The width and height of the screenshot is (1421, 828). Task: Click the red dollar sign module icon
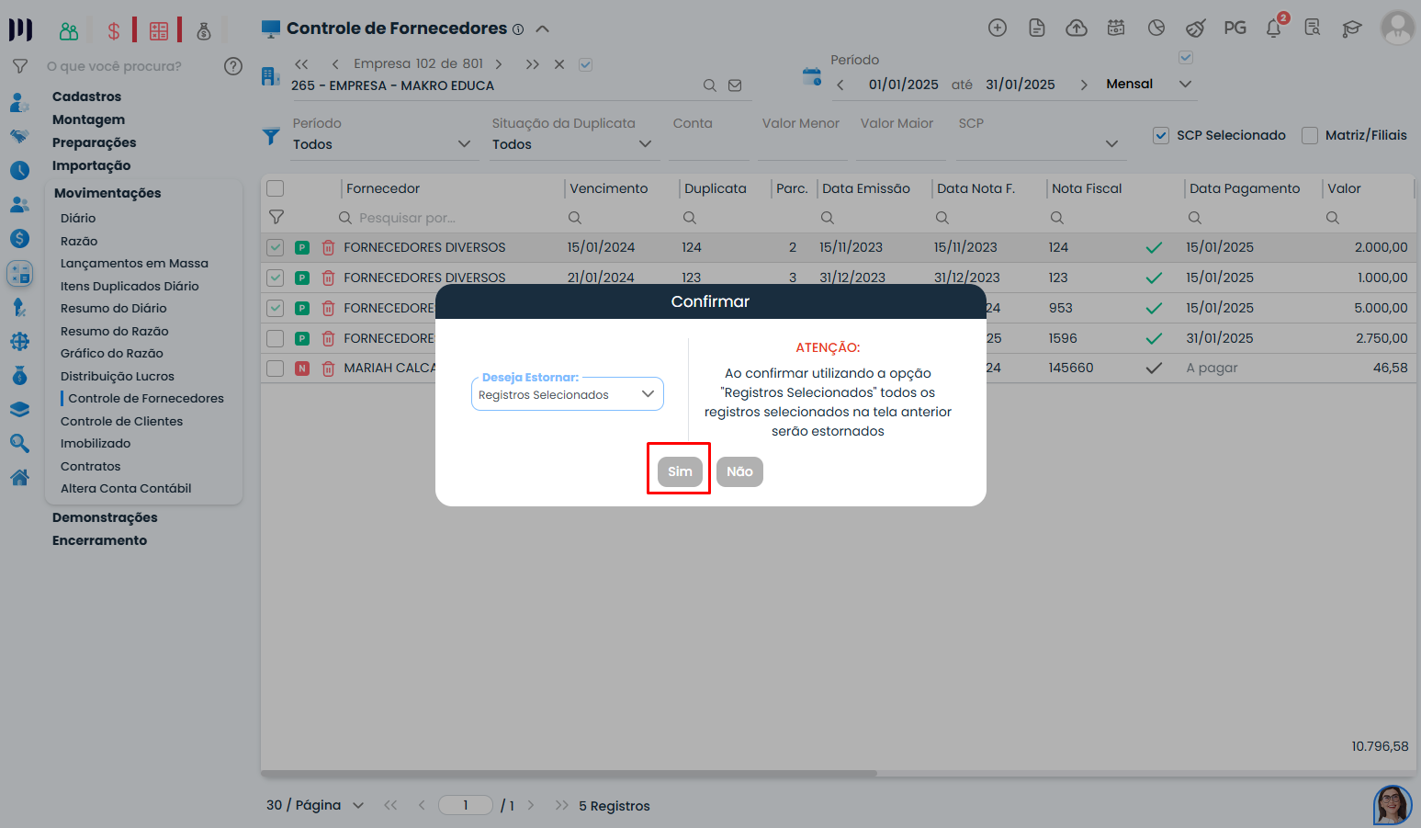114,31
